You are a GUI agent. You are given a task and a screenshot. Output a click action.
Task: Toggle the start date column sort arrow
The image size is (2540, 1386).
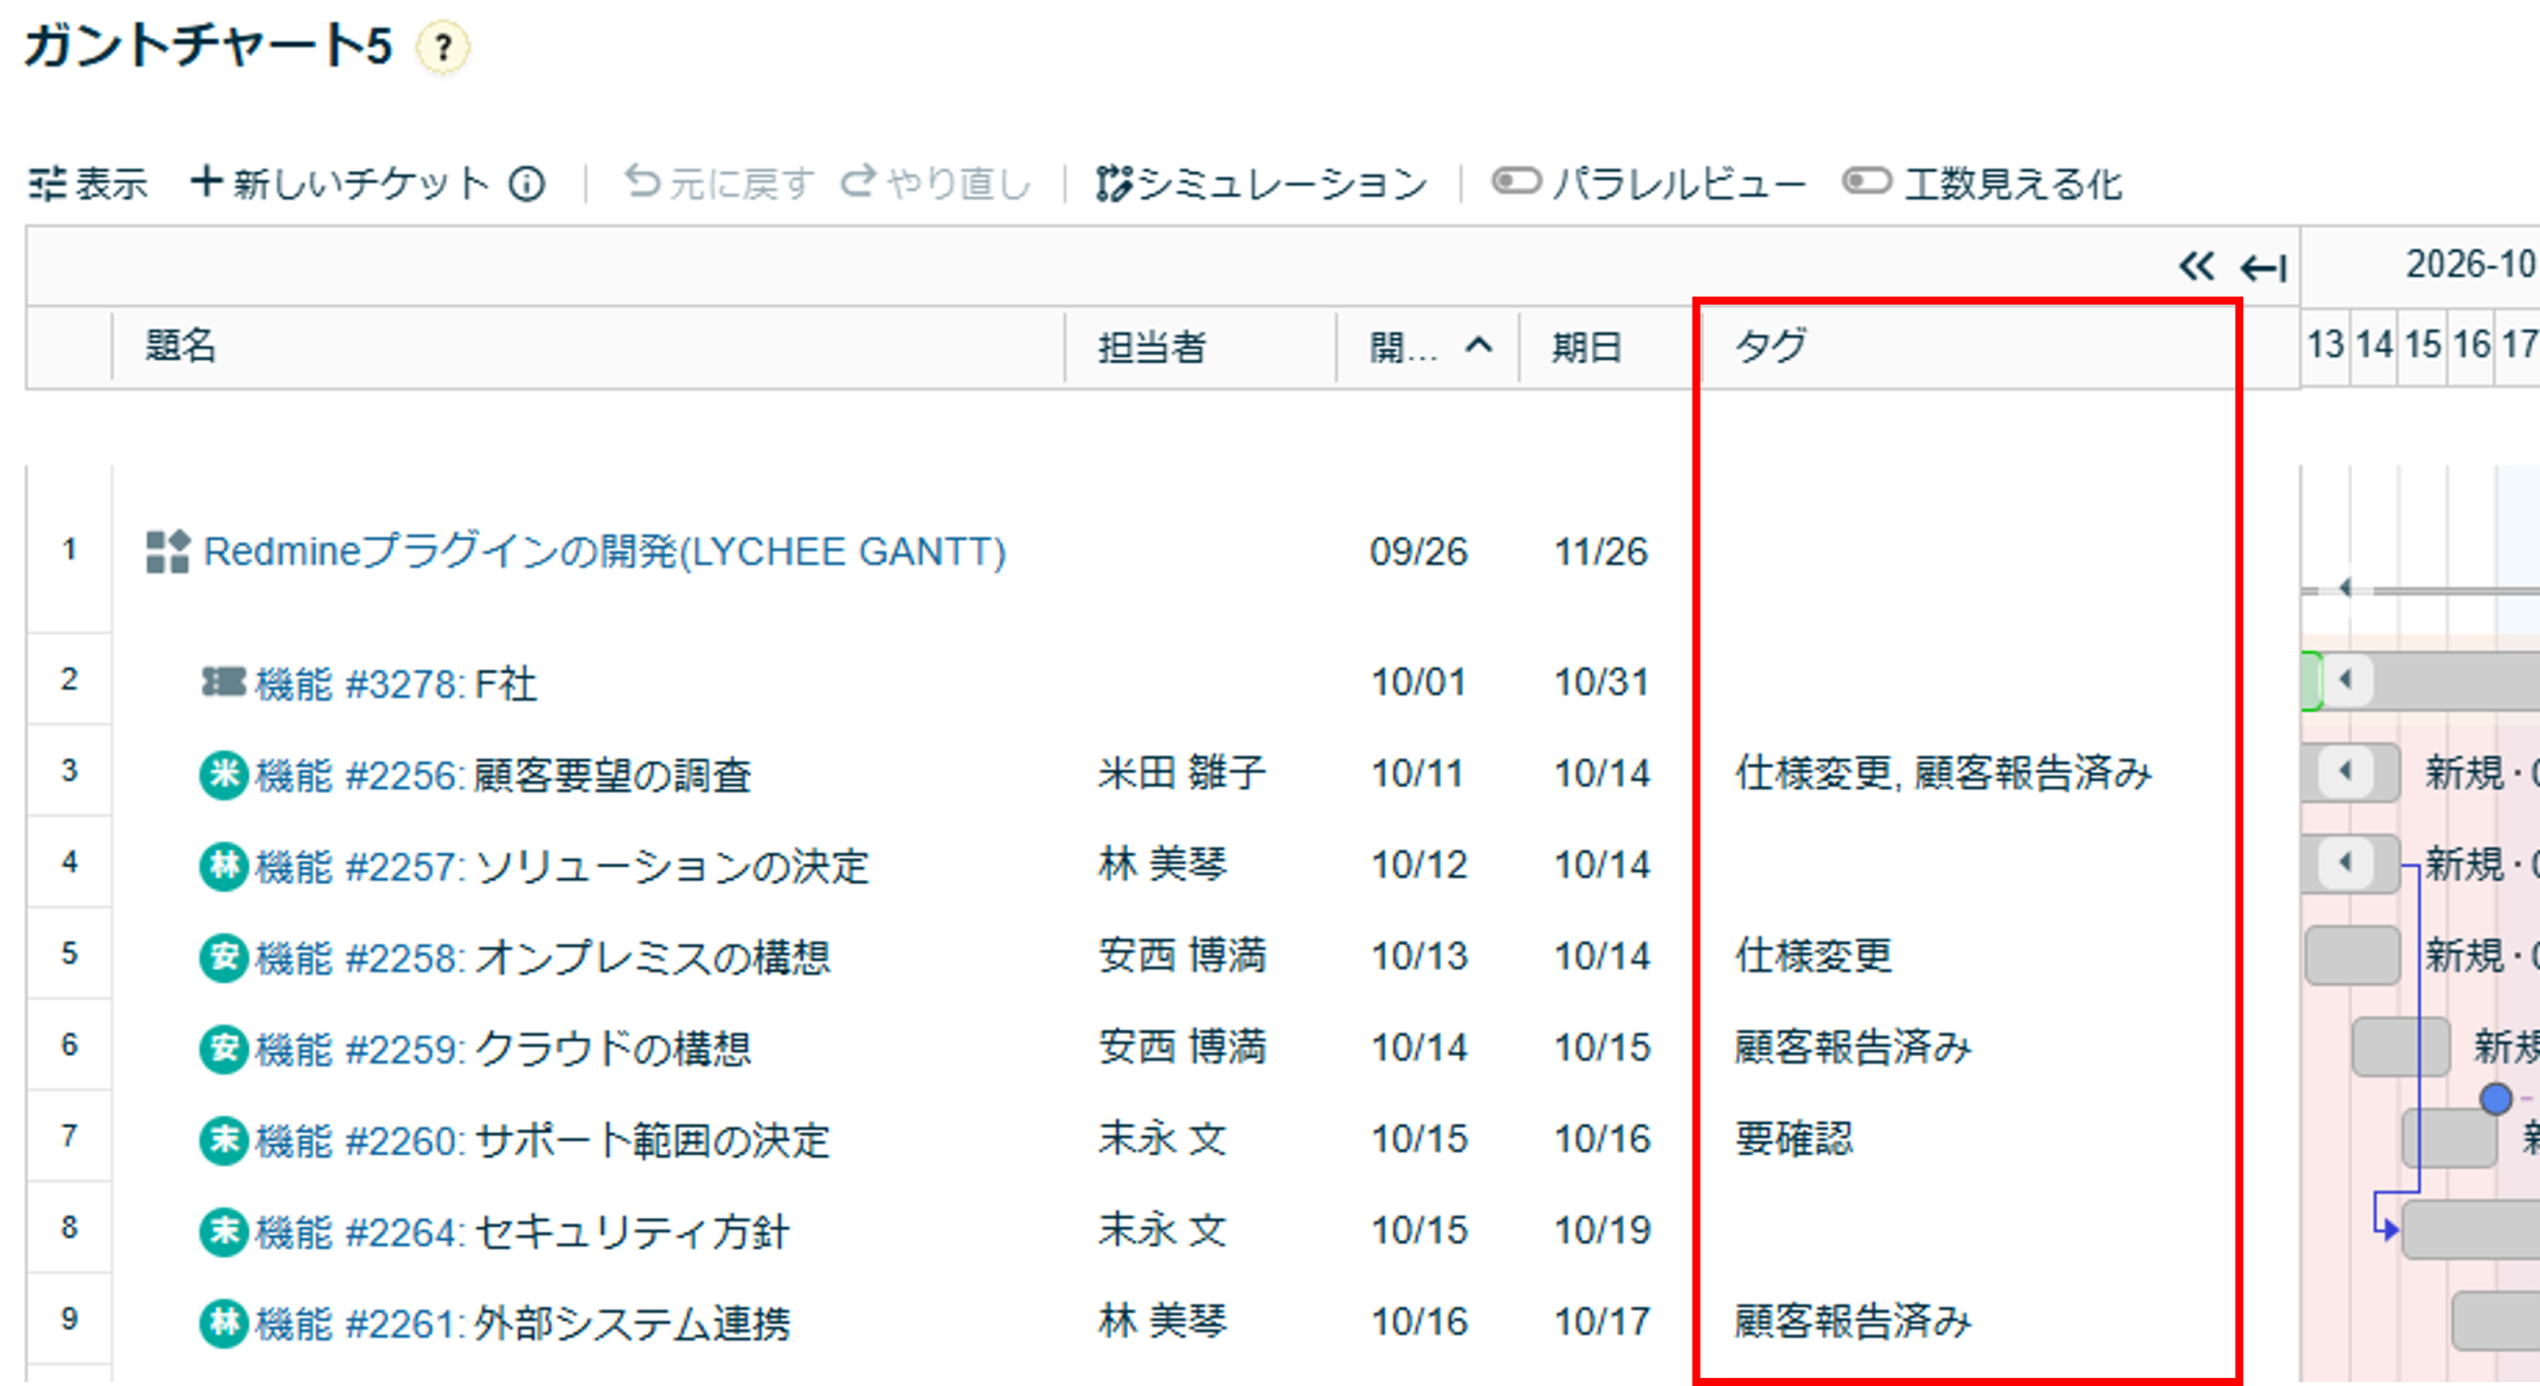pos(1478,345)
